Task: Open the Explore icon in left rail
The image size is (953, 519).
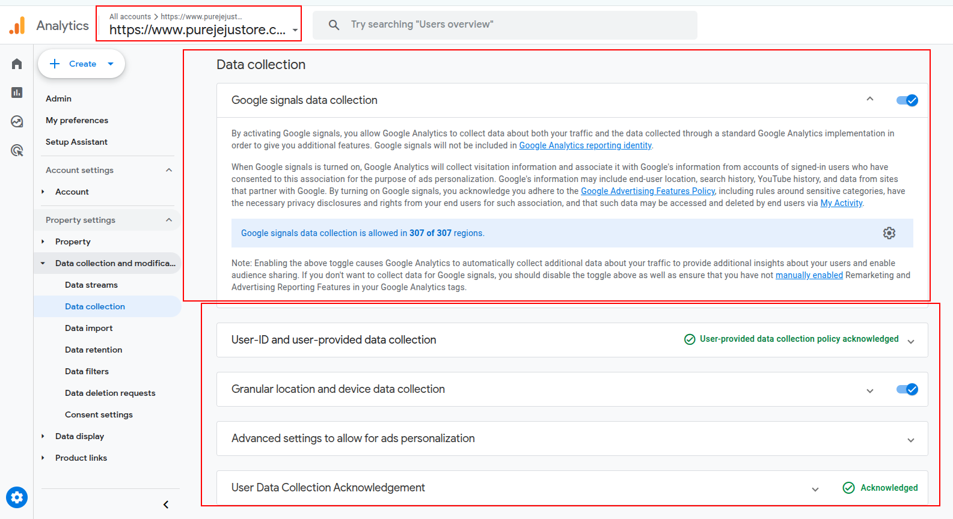Action: (x=17, y=121)
